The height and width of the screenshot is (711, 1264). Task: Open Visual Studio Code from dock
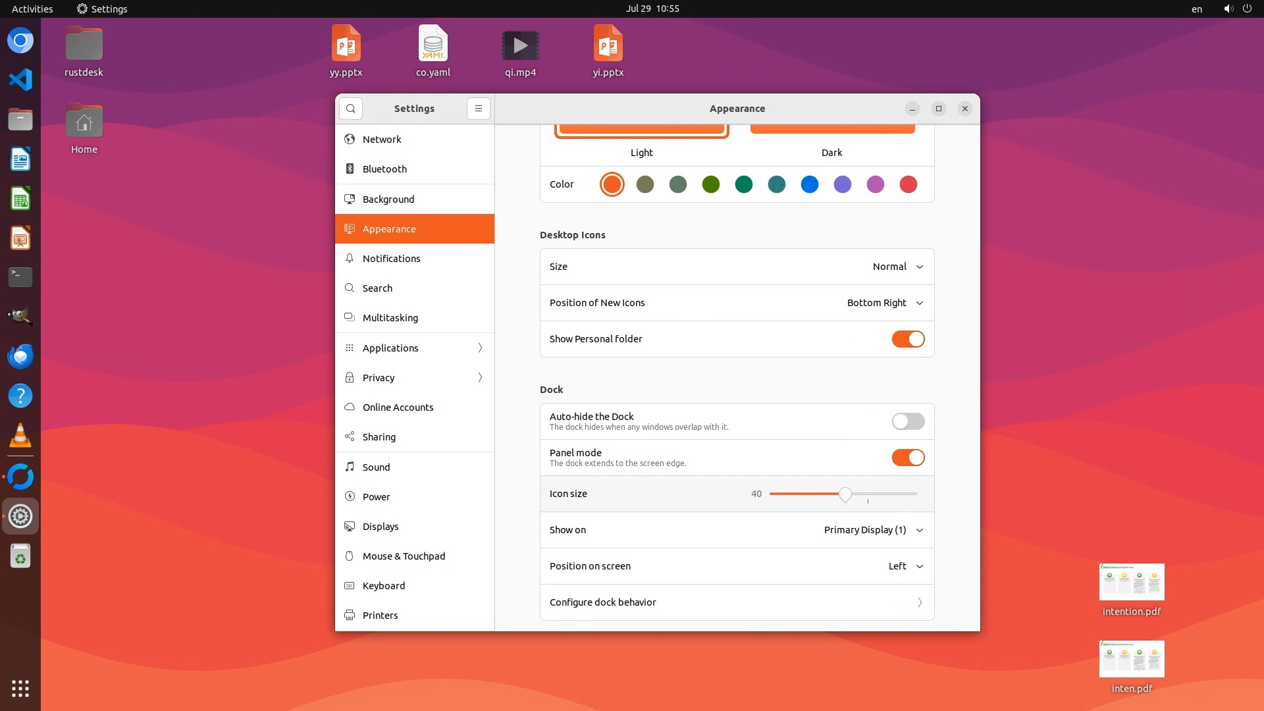click(20, 80)
